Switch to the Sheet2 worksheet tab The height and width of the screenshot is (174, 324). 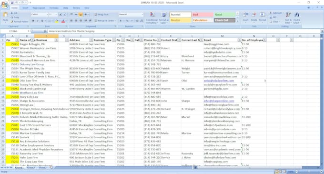pos(31,168)
